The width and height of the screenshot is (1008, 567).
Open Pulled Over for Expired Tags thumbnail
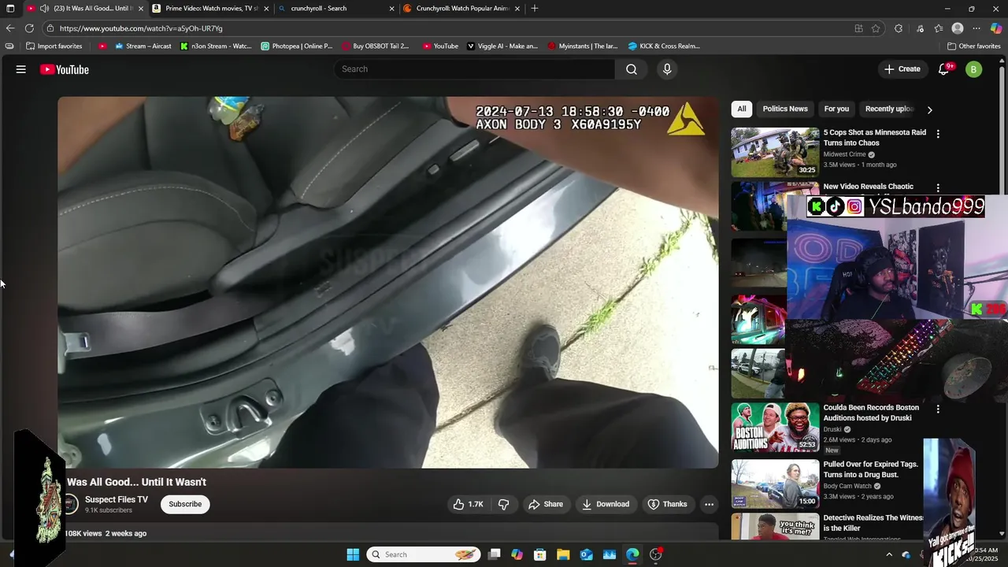(x=775, y=482)
